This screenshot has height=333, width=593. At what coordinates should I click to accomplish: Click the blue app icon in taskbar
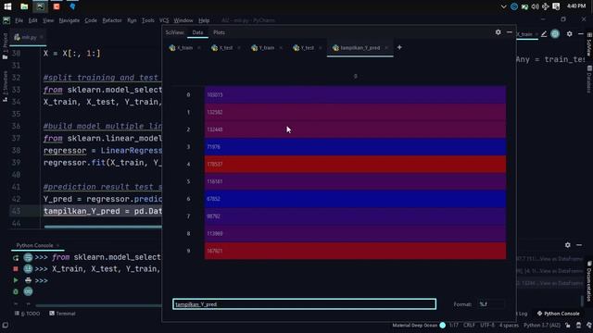click(72, 6)
